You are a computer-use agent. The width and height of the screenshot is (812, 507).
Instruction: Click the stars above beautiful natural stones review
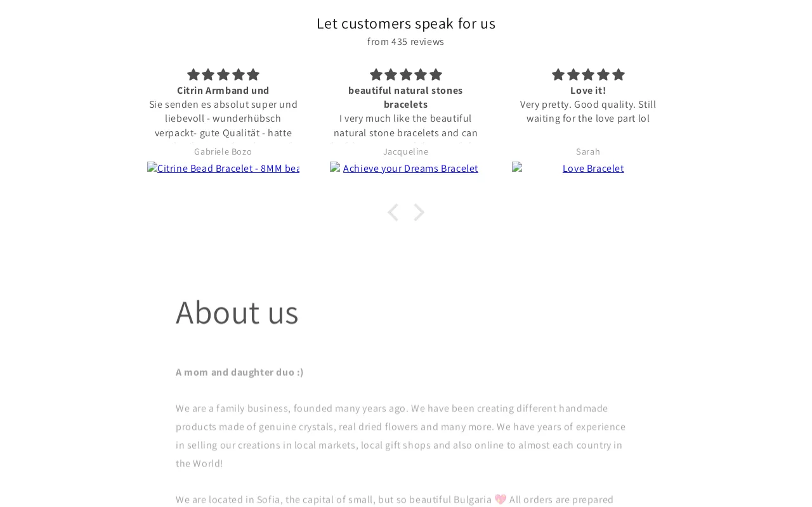pos(406,75)
